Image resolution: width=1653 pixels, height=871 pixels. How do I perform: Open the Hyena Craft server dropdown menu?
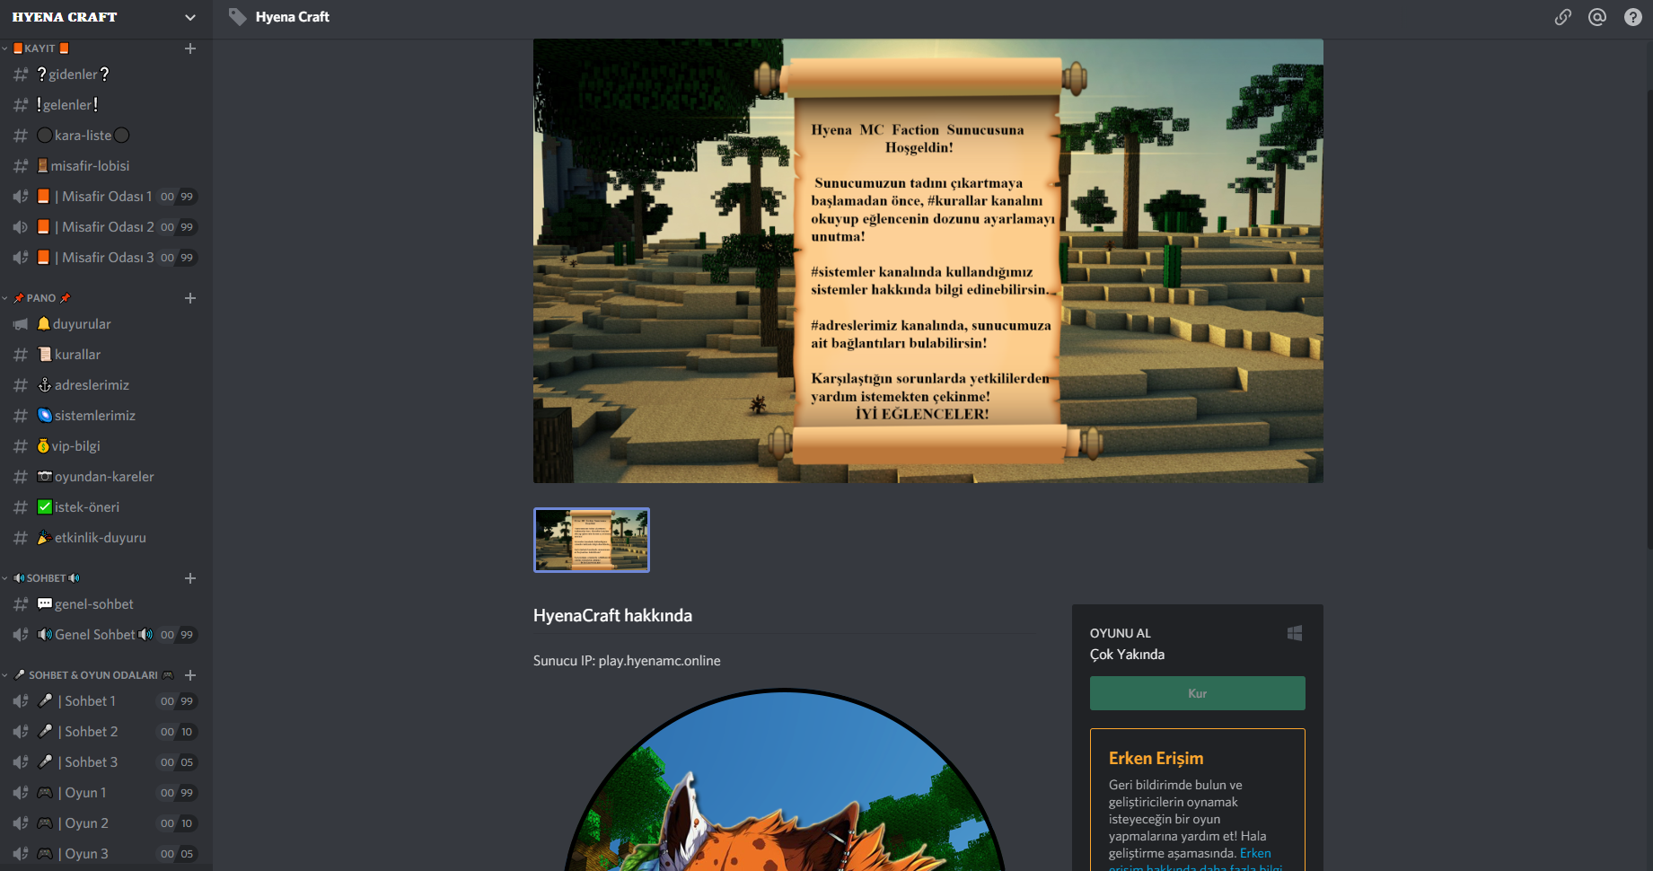click(x=189, y=17)
